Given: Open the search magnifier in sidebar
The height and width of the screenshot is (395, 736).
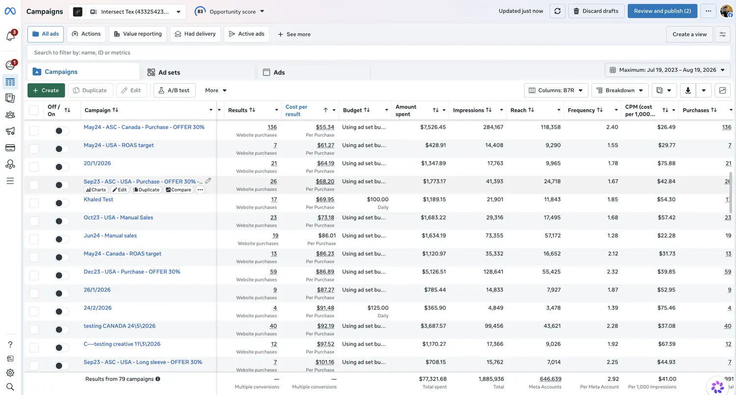Looking at the screenshot, I should click(10, 387).
